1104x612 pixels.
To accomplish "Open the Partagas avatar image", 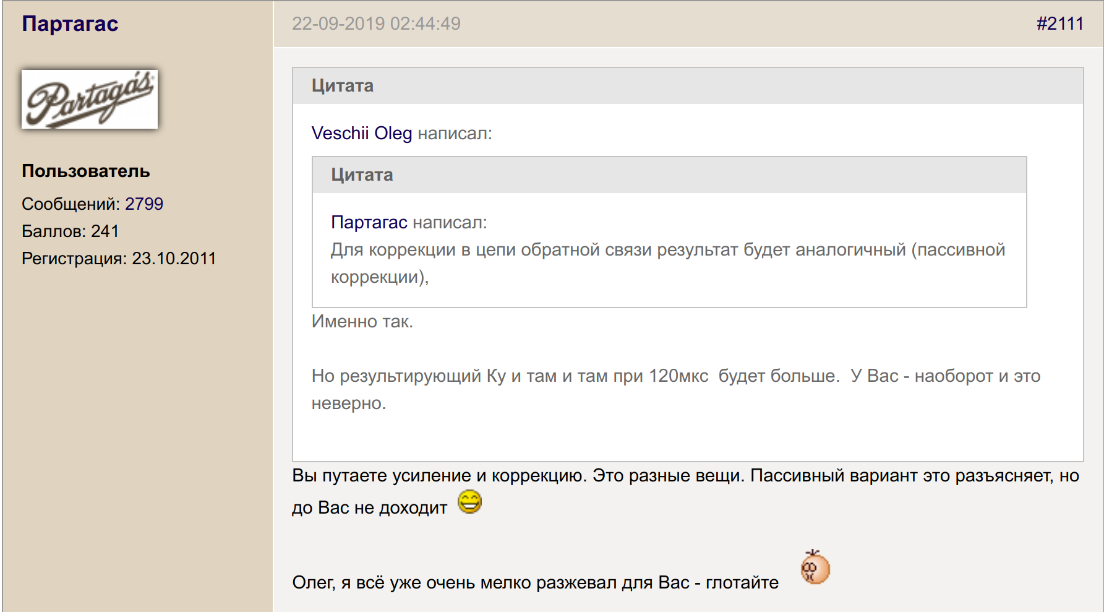I will [90, 99].
